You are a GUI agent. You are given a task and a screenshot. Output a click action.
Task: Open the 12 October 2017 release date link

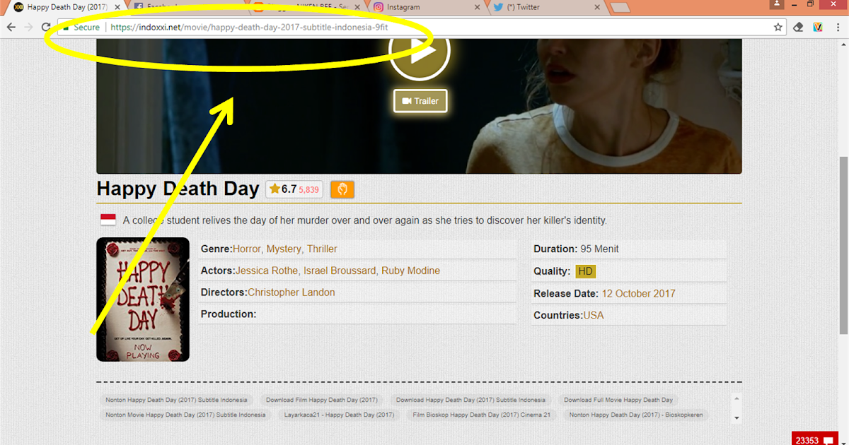coord(639,293)
